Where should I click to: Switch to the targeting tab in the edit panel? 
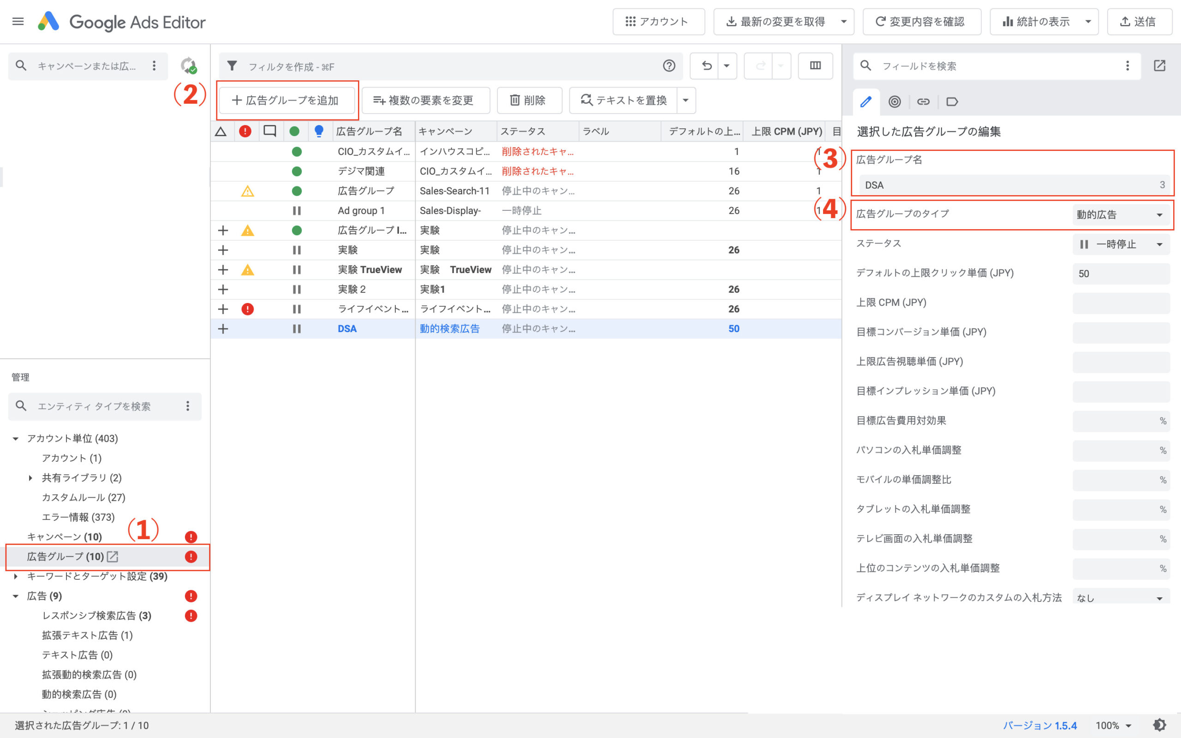coord(895,101)
